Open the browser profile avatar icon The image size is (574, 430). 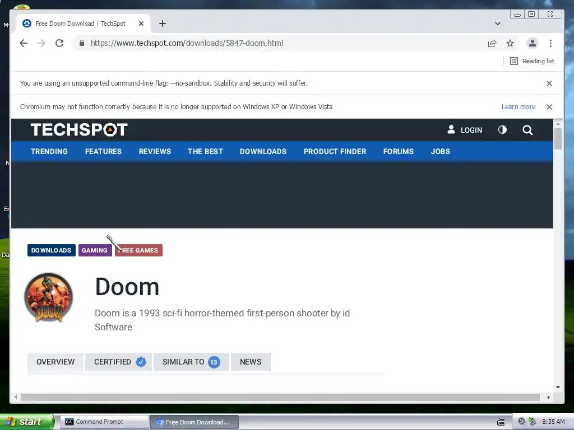(533, 43)
